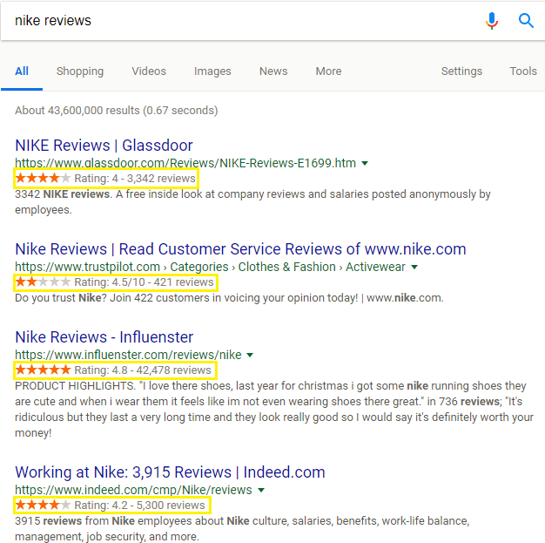Expand the dropdown arrow beside the indeed.com URL
Viewport: 545px width, 543px height.
click(261, 490)
